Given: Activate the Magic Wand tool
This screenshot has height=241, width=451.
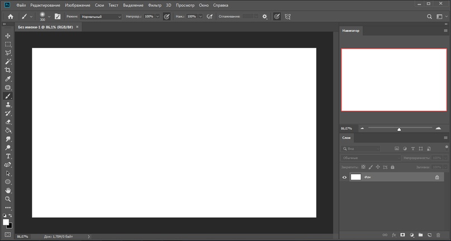Looking at the screenshot, I should point(8,62).
